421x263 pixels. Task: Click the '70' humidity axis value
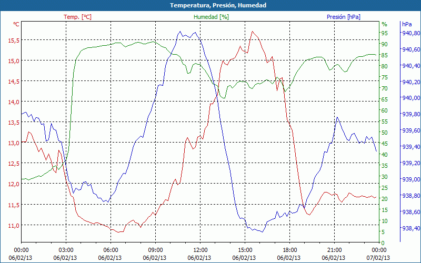(385, 88)
